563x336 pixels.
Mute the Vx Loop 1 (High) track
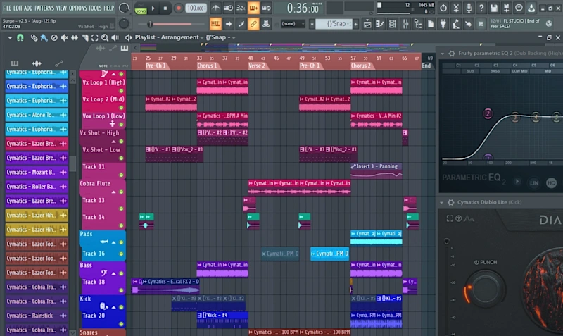(121, 91)
